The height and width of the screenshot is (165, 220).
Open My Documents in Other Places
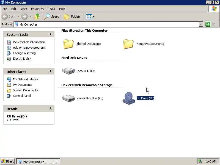23,85
